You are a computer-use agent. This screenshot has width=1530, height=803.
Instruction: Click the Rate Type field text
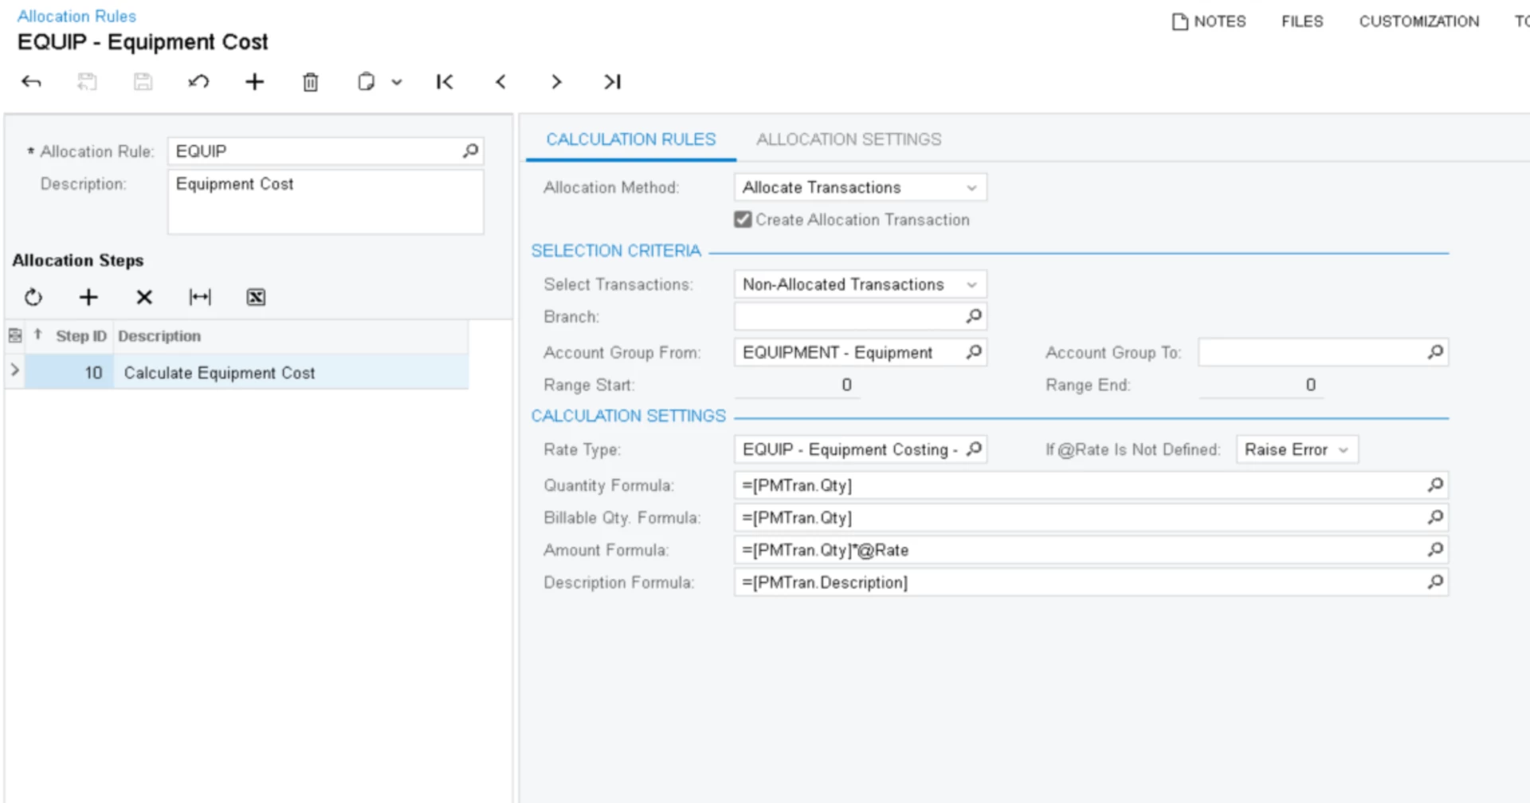point(849,449)
